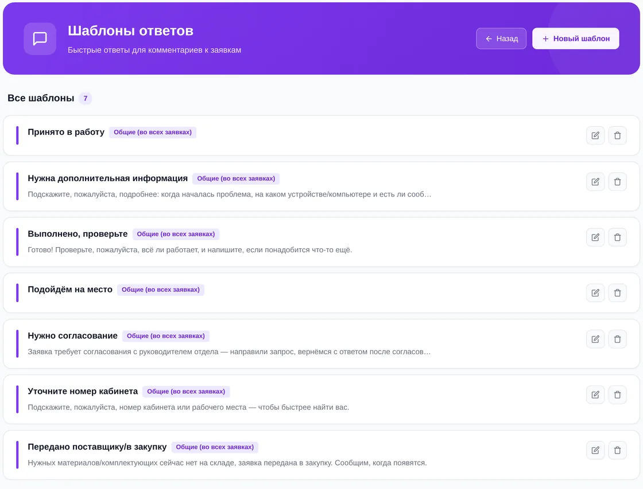Edit the "Нужна дополнительная информация" template
Image resolution: width=643 pixels, height=489 pixels.
point(595,182)
